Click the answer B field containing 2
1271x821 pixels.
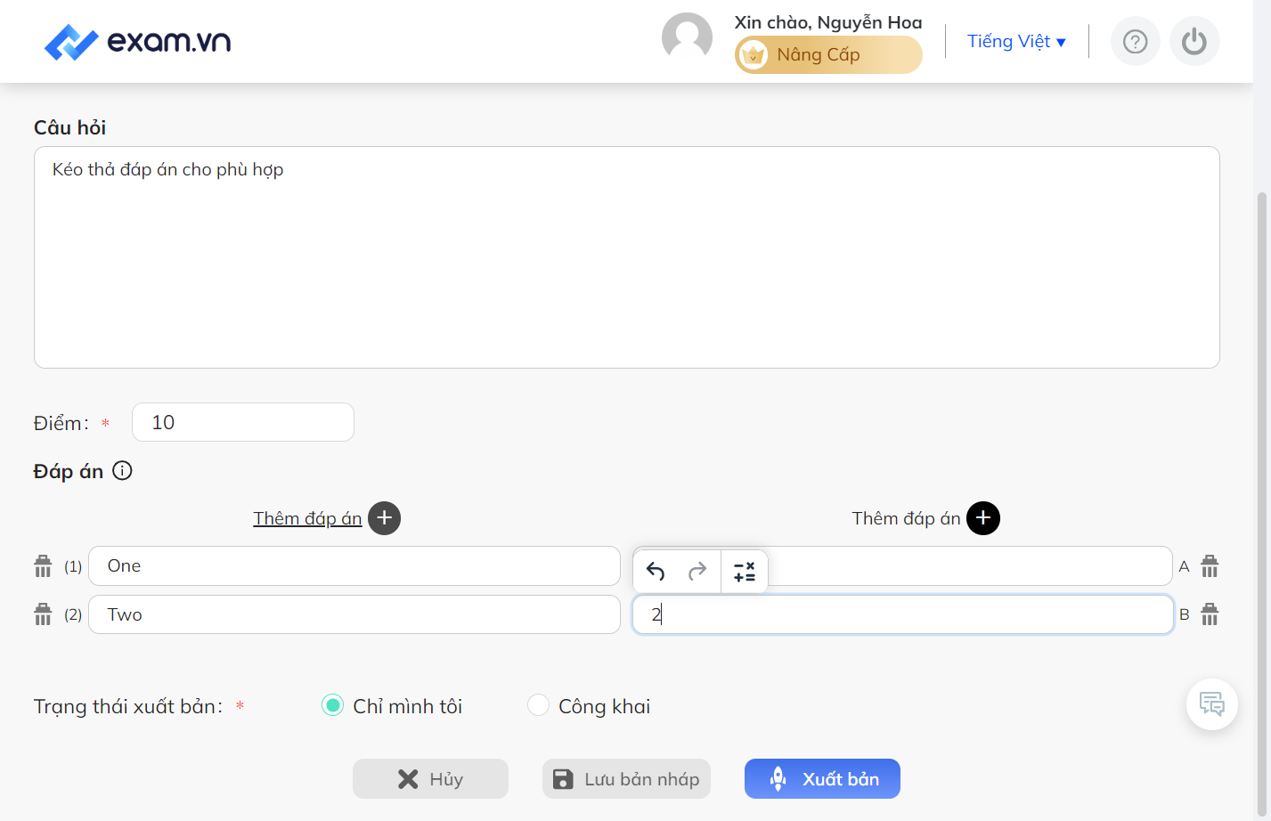click(902, 614)
